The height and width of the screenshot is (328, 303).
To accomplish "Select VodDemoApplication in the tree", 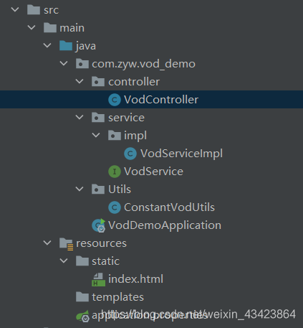I will coord(165,225).
